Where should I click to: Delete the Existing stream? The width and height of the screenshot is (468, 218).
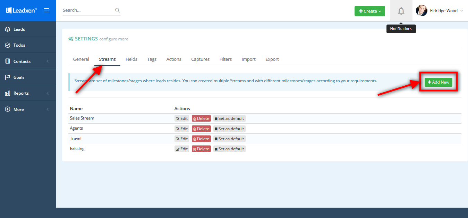[x=201, y=149]
